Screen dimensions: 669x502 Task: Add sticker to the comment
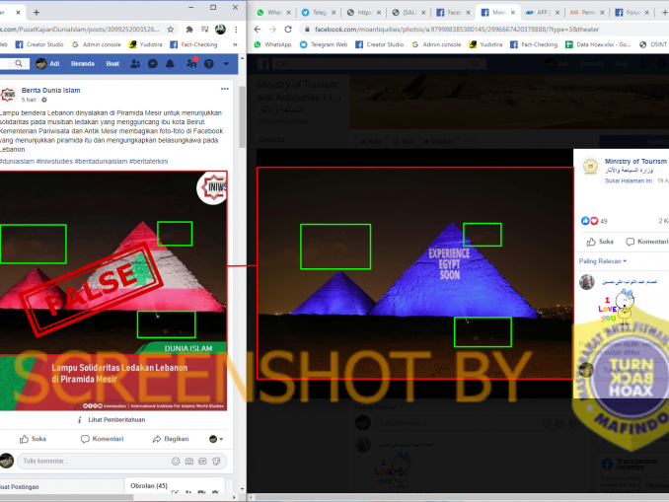pos(216,461)
